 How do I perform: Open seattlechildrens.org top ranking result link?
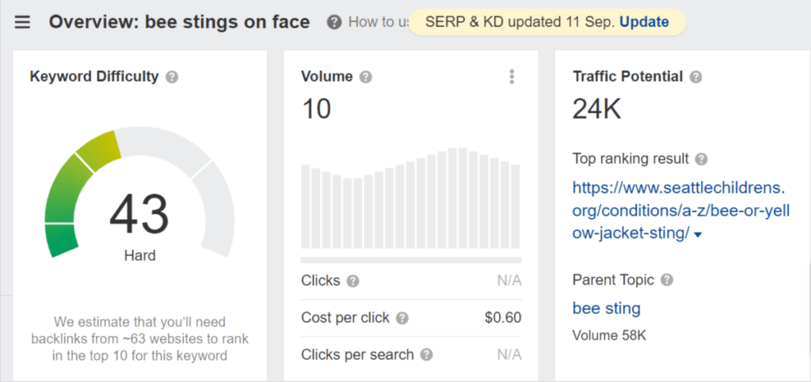click(680, 210)
